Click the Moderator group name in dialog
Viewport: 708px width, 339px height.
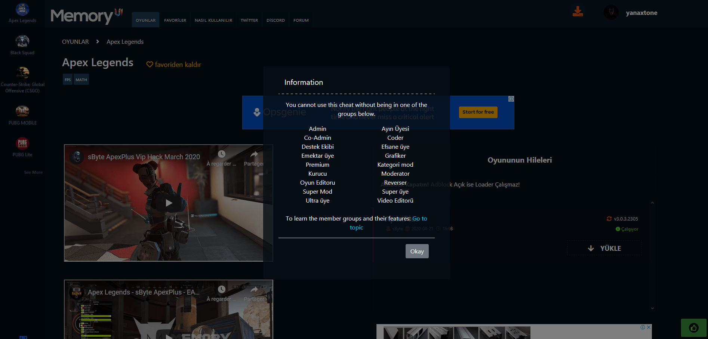point(395,174)
